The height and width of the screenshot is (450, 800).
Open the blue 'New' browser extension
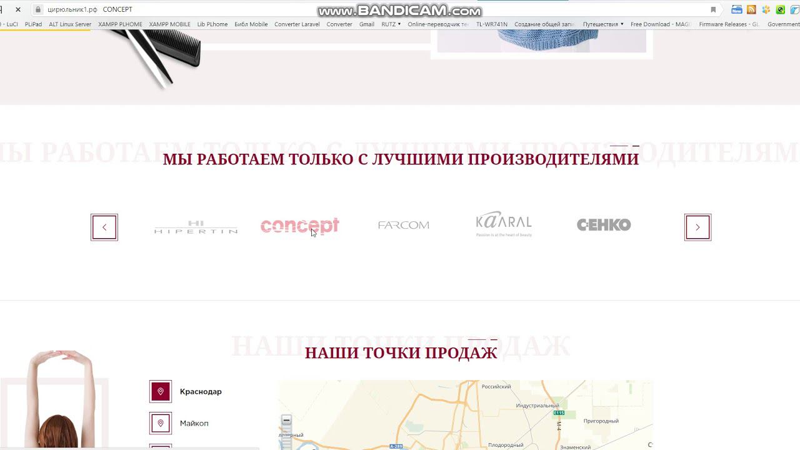[737, 9]
